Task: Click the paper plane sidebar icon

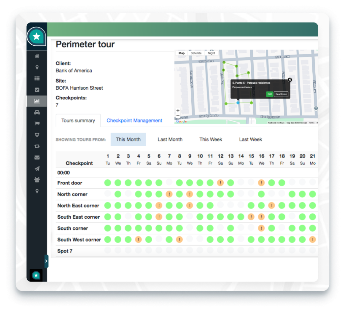Action: pos(37,169)
